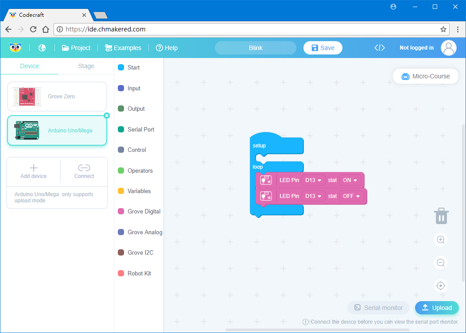Viewport: 466px width, 333px height.
Task: Open the ON stat dropdown
Action: pos(350,180)
